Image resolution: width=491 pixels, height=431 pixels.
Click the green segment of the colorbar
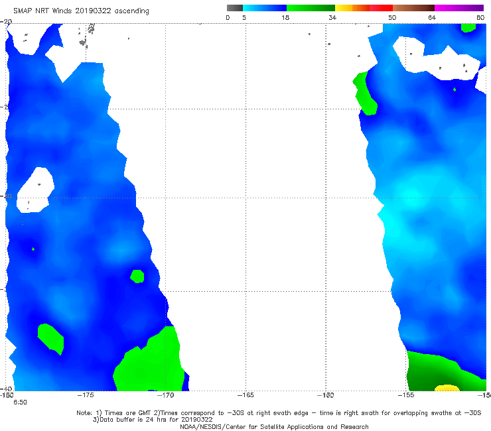point(311,8)
